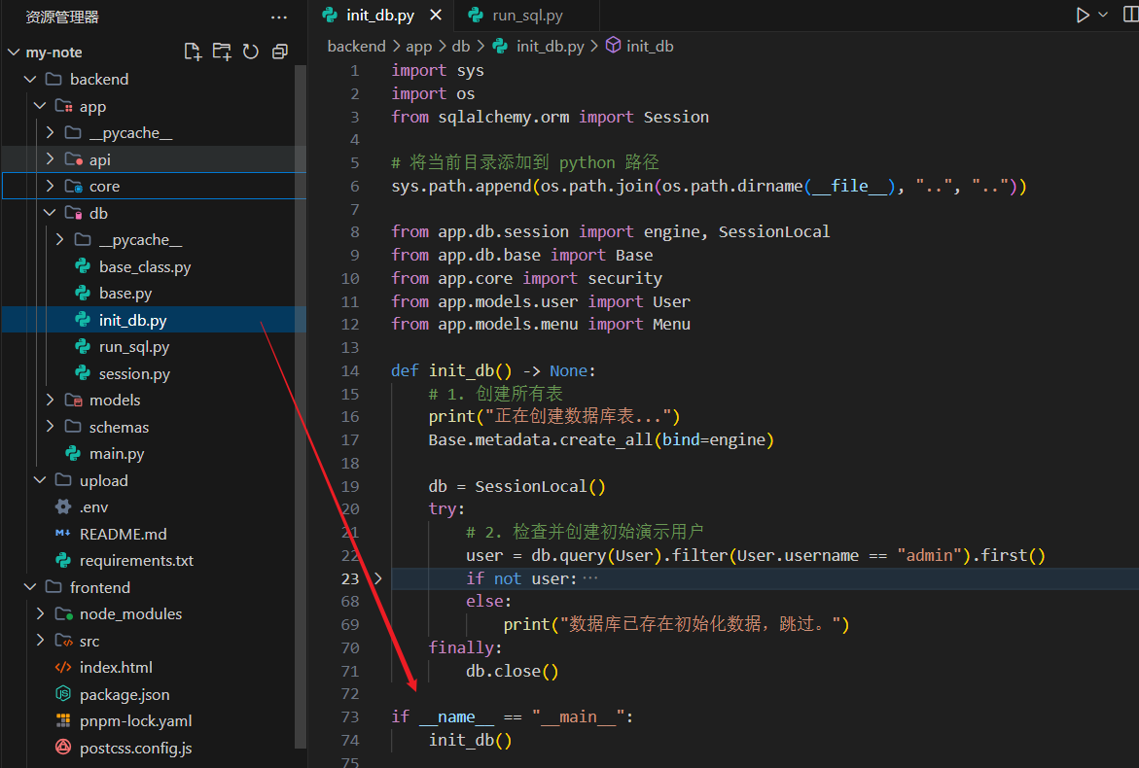Open the run button dropdown arrow
This screenshot has width=1139, height=768.
[1103, 15]
